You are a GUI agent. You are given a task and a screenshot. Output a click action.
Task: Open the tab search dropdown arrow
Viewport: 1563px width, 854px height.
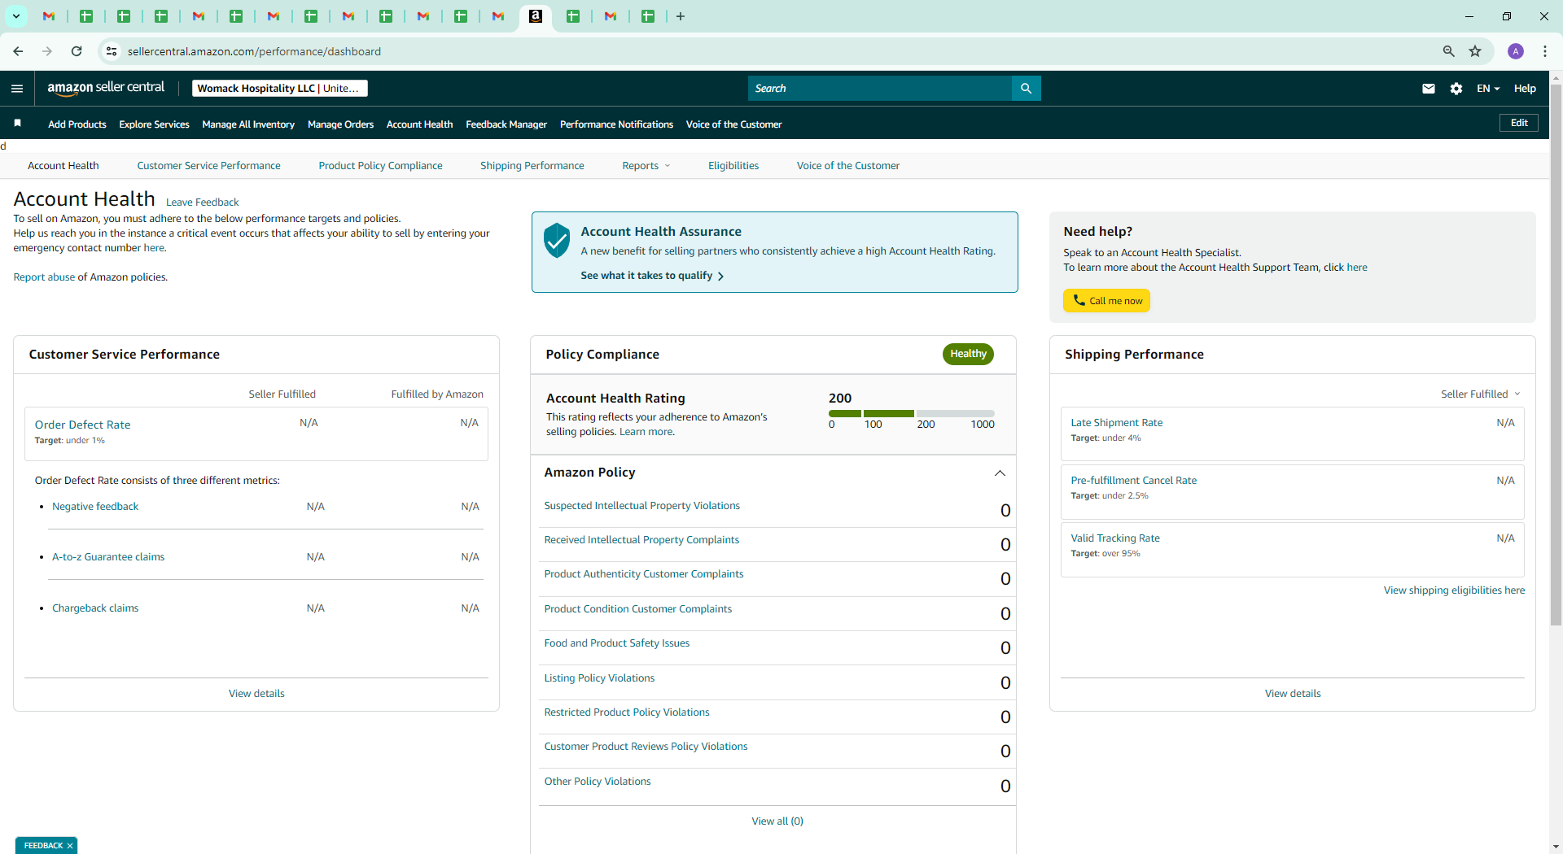click(15, 16)
